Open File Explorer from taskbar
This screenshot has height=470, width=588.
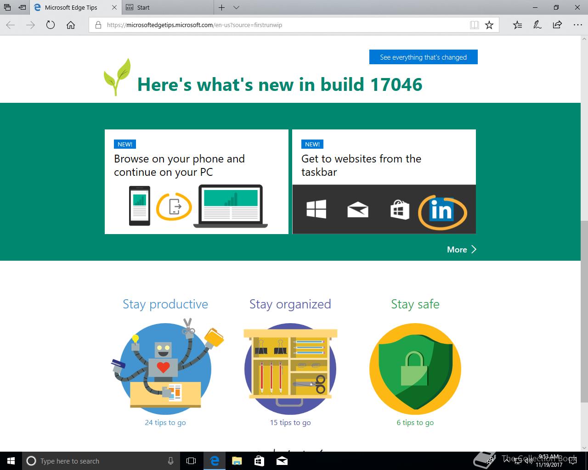coord(237,461)
